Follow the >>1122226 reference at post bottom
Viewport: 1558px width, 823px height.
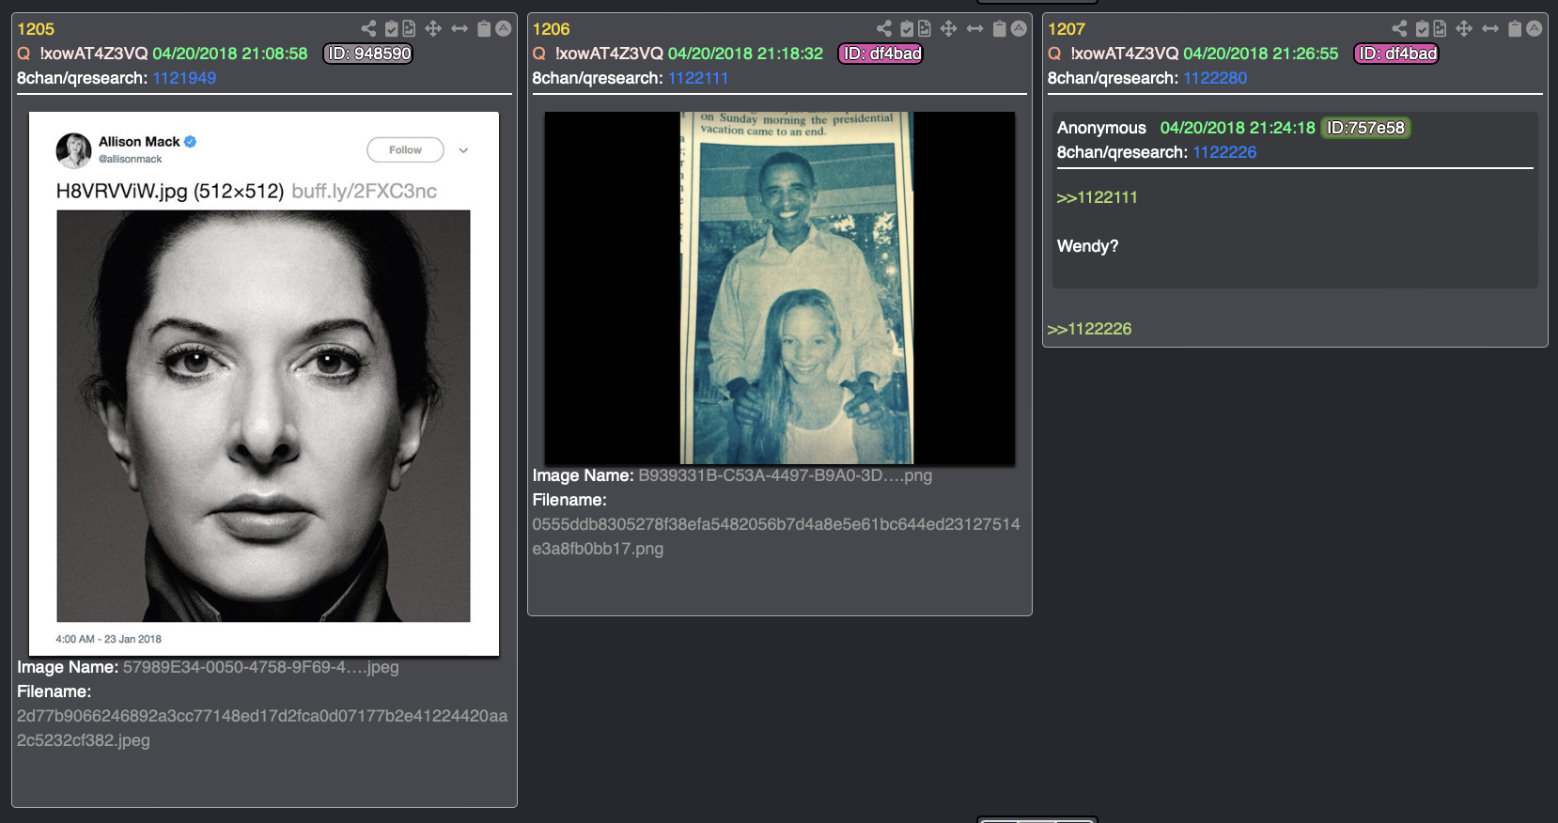pos(1089,329)
